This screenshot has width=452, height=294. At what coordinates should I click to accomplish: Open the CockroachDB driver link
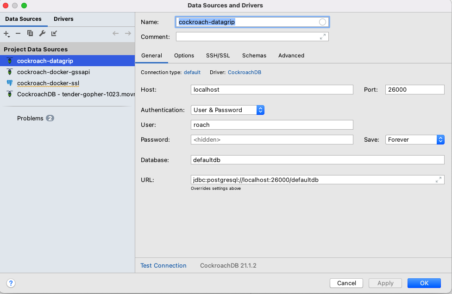(245, 72)
